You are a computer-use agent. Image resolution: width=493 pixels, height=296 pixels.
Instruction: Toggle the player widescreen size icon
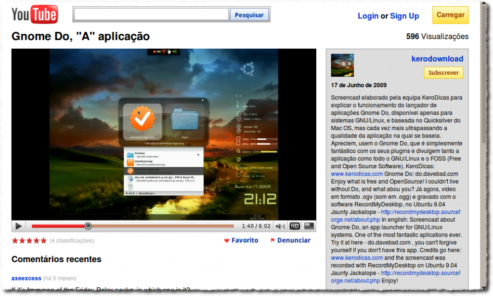tap(309, 226)
